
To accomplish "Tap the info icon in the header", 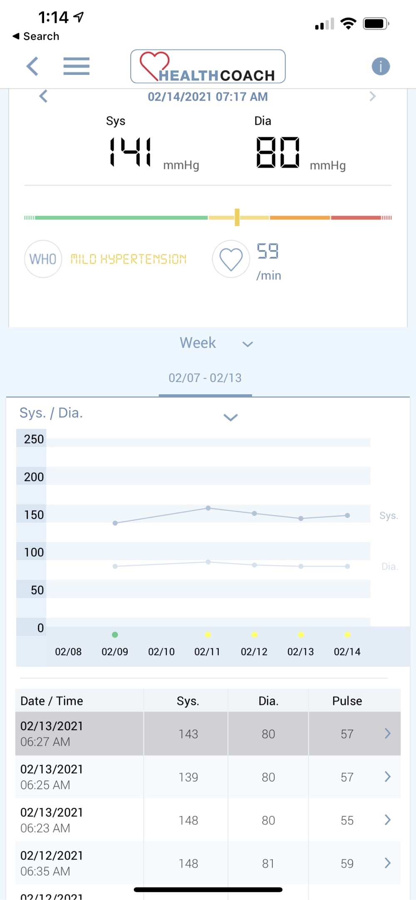I will pyautogui.click(x=381, y=66).
